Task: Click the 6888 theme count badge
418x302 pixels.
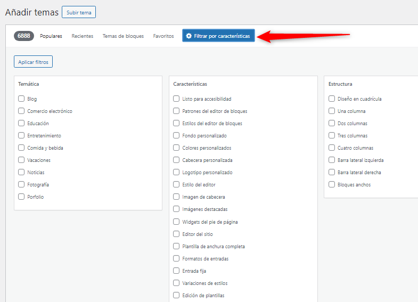Action: (x=24, y=36)
